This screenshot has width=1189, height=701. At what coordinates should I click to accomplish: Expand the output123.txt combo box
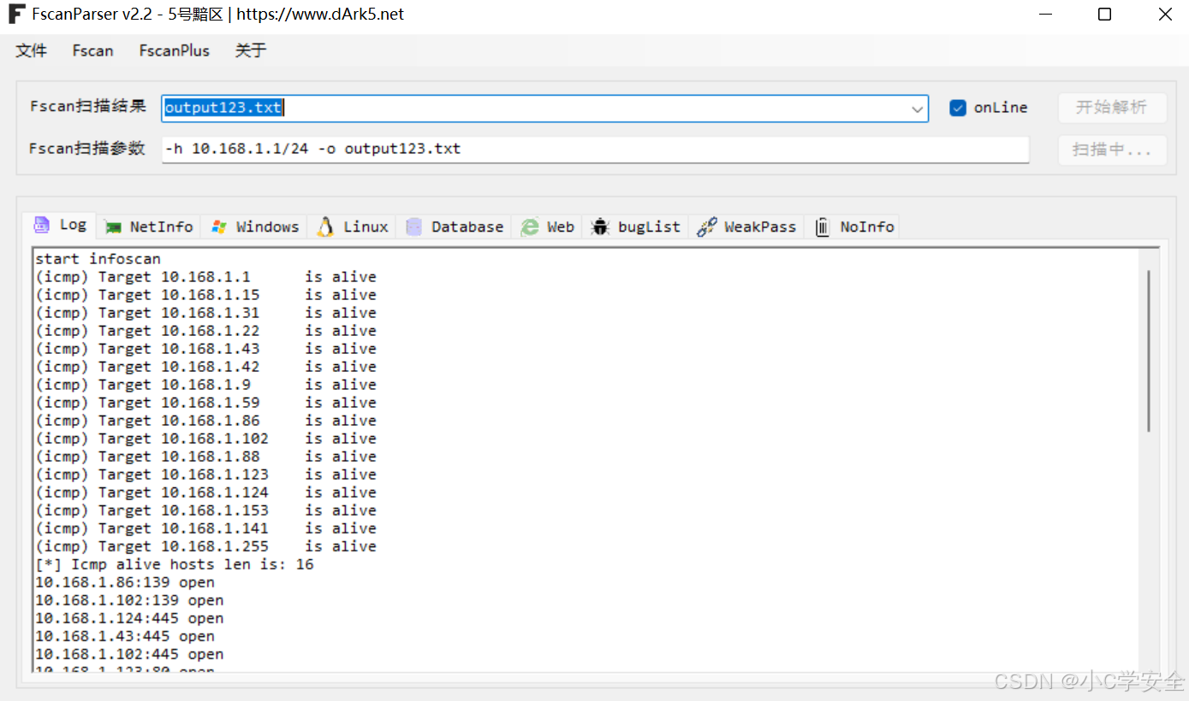(x=916, y=108)
